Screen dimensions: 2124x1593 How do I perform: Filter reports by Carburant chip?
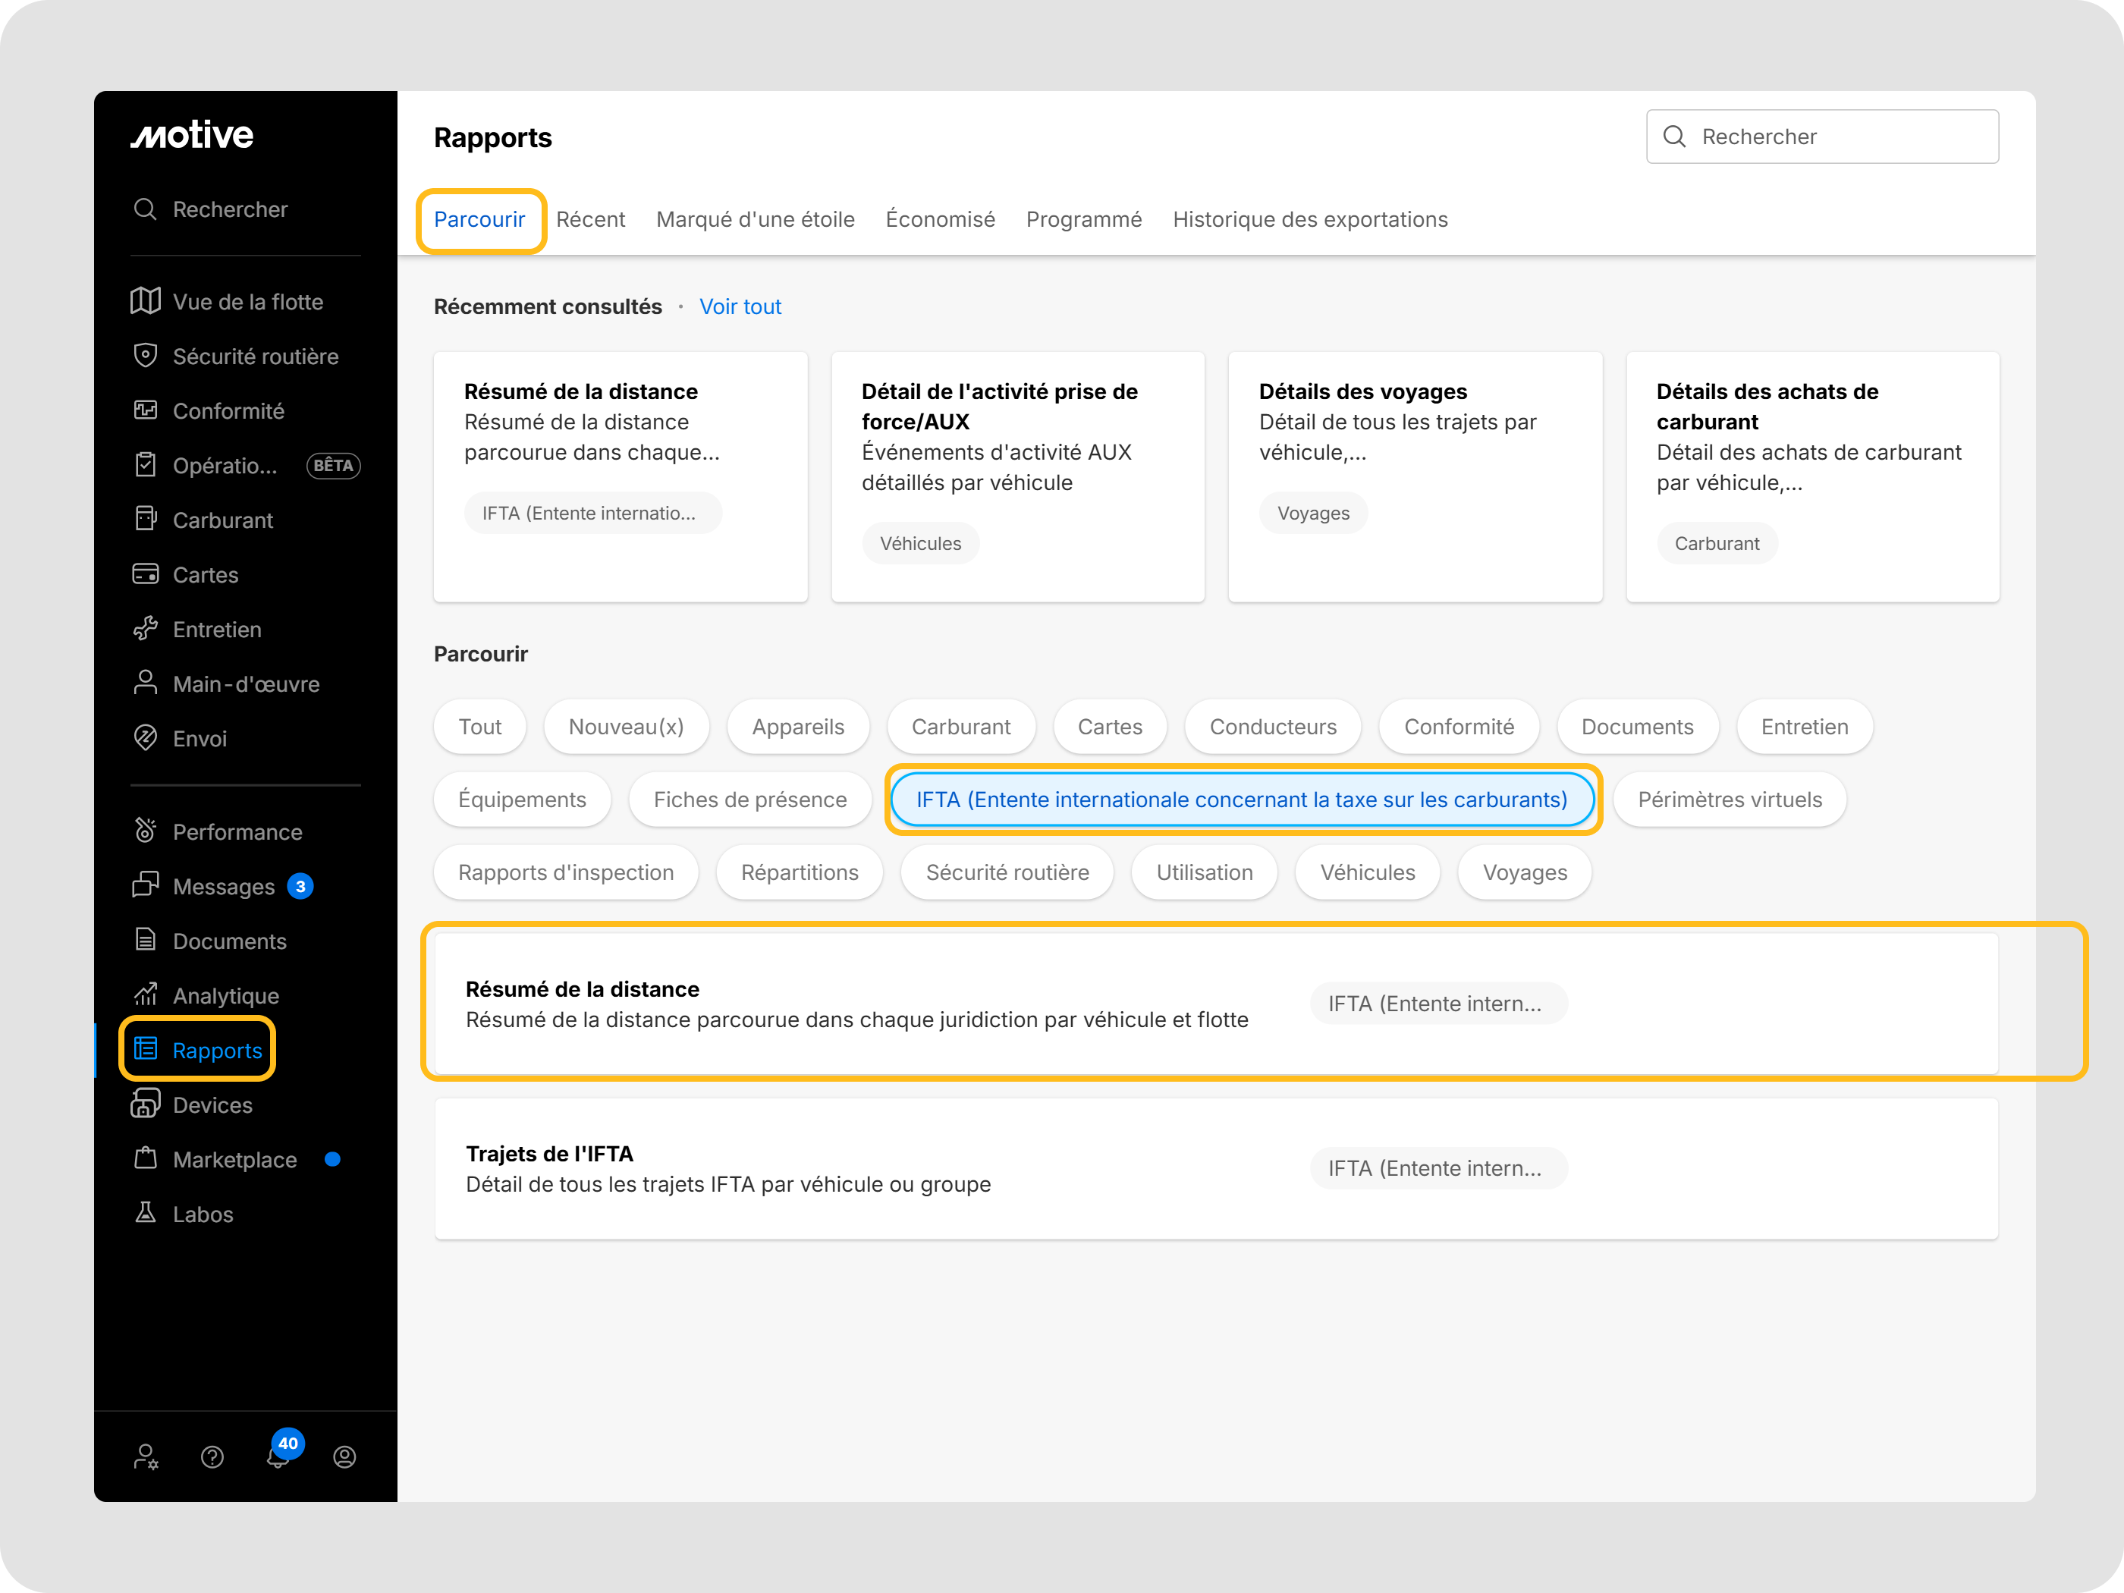[961, 727]
